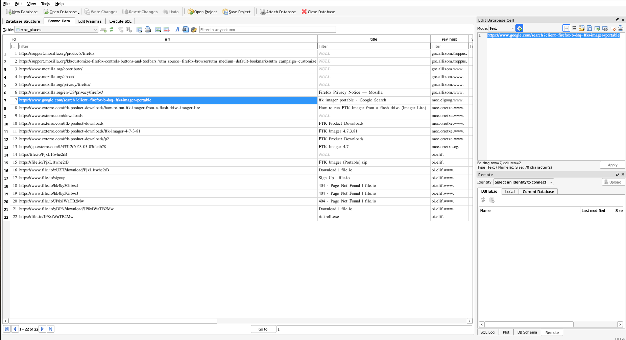Image resolution: width=626 pixels, height=340 pixels.
Task: Click the cell editor print icon
Action: coord(621,28)
